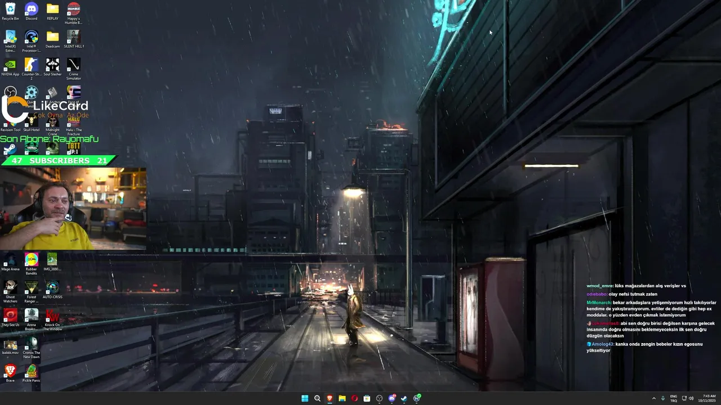
Task: Launch the Ghost Watchers shortcut
Action: (x=10, y=292)
